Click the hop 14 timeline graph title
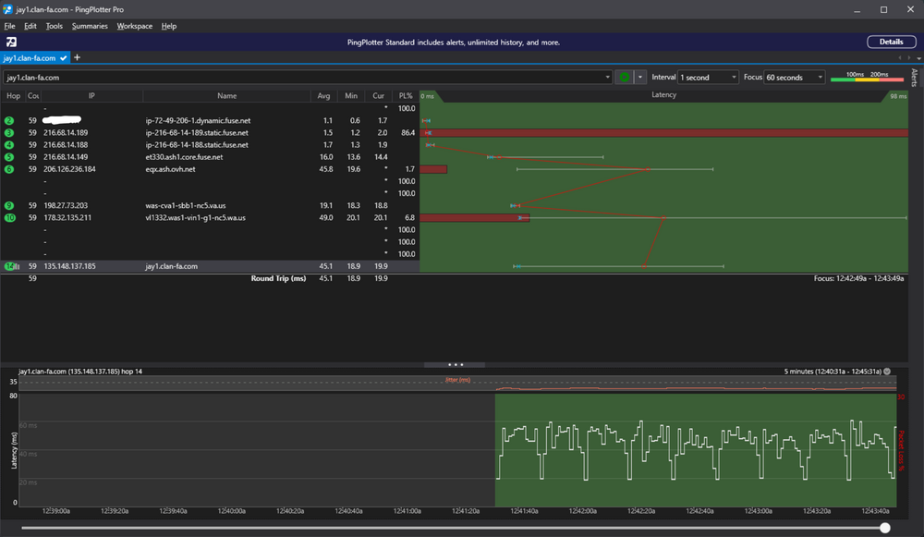The image size is (924, 537). pos(80,372)
